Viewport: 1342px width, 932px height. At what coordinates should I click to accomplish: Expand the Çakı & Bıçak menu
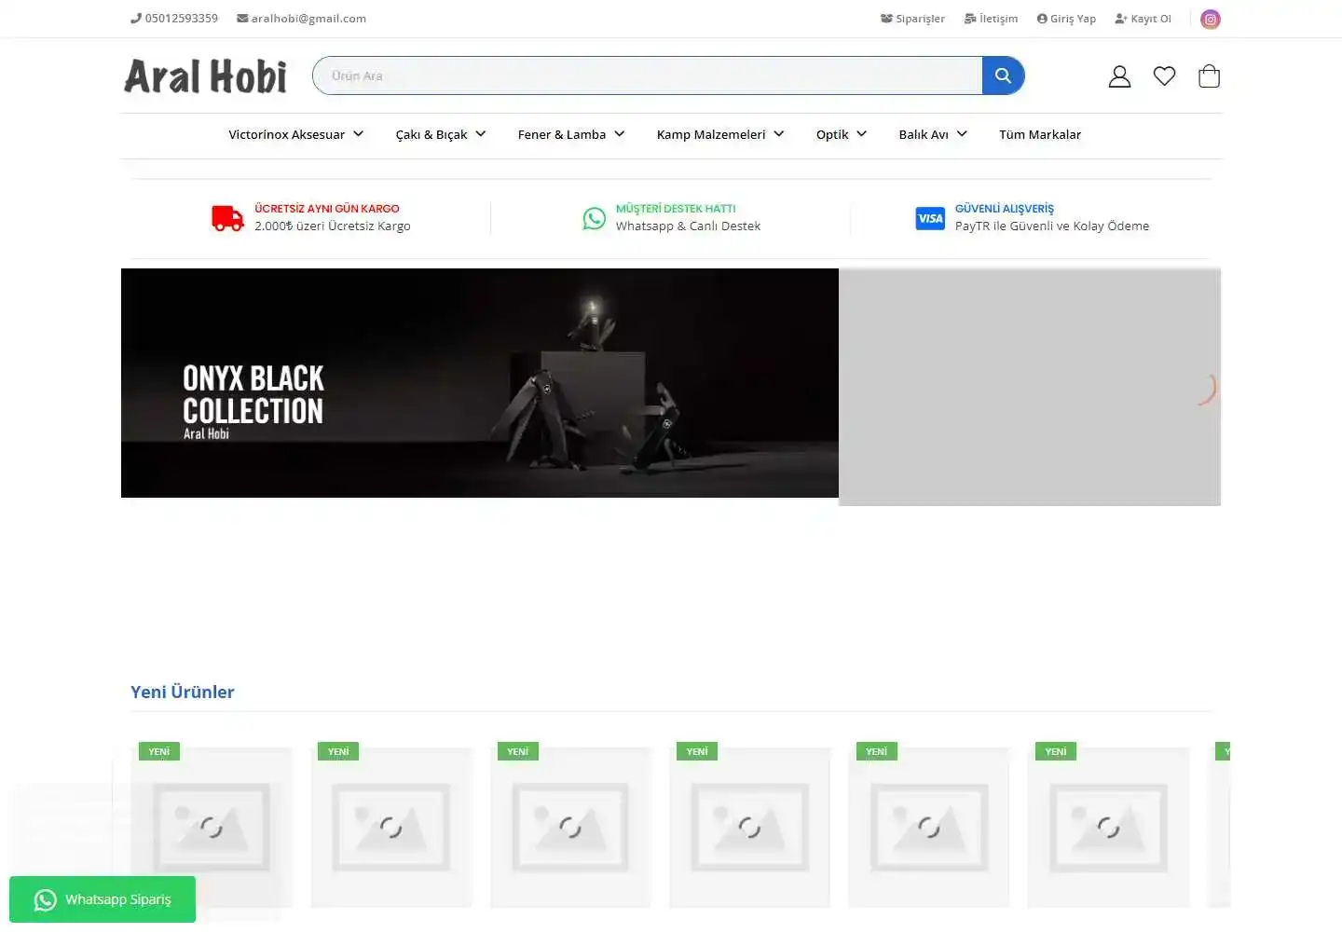(441, 134)
